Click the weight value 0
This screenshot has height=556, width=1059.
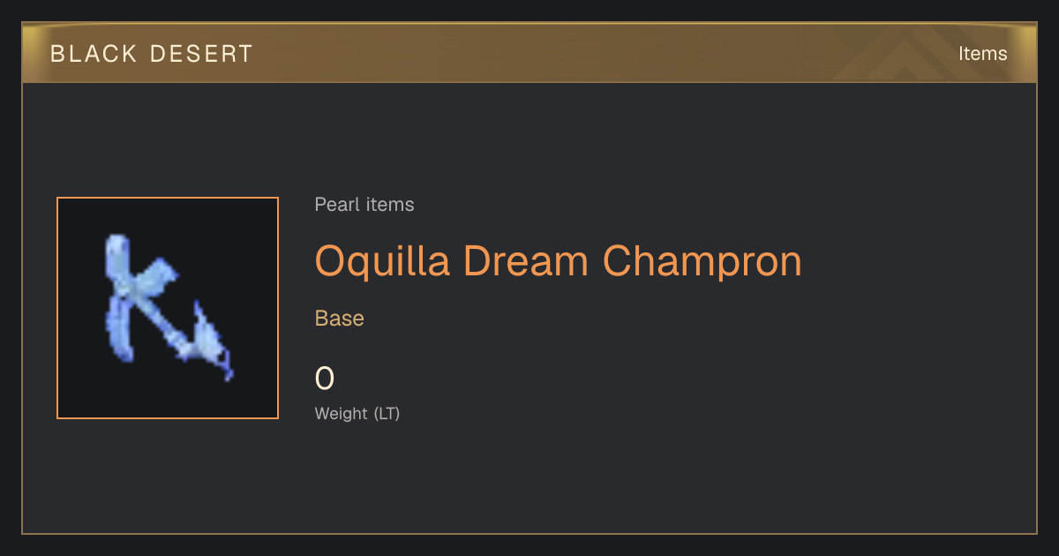(325, 379)
